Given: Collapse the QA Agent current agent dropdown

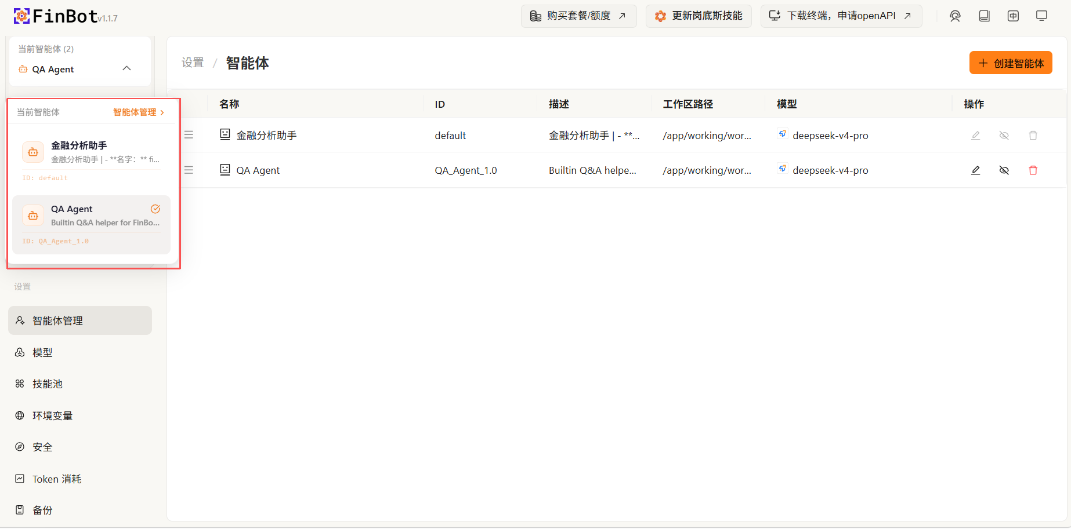Looking at the screenshot, I should [x=126, y=69].
